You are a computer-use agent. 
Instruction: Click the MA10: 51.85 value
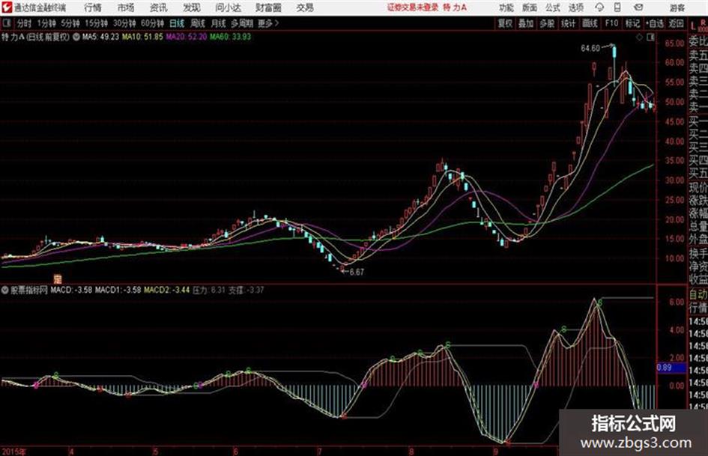(x=142, y=37)
